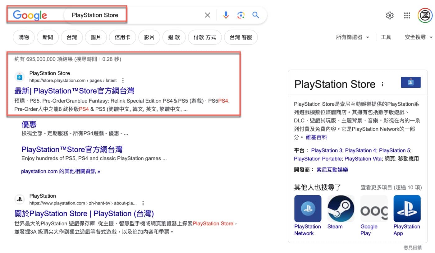
Task: Open 索尼互動娛樂 developer link
Action: point(332,170)
